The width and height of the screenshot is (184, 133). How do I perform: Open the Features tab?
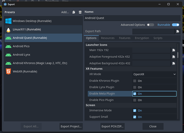tap(125, 38)
